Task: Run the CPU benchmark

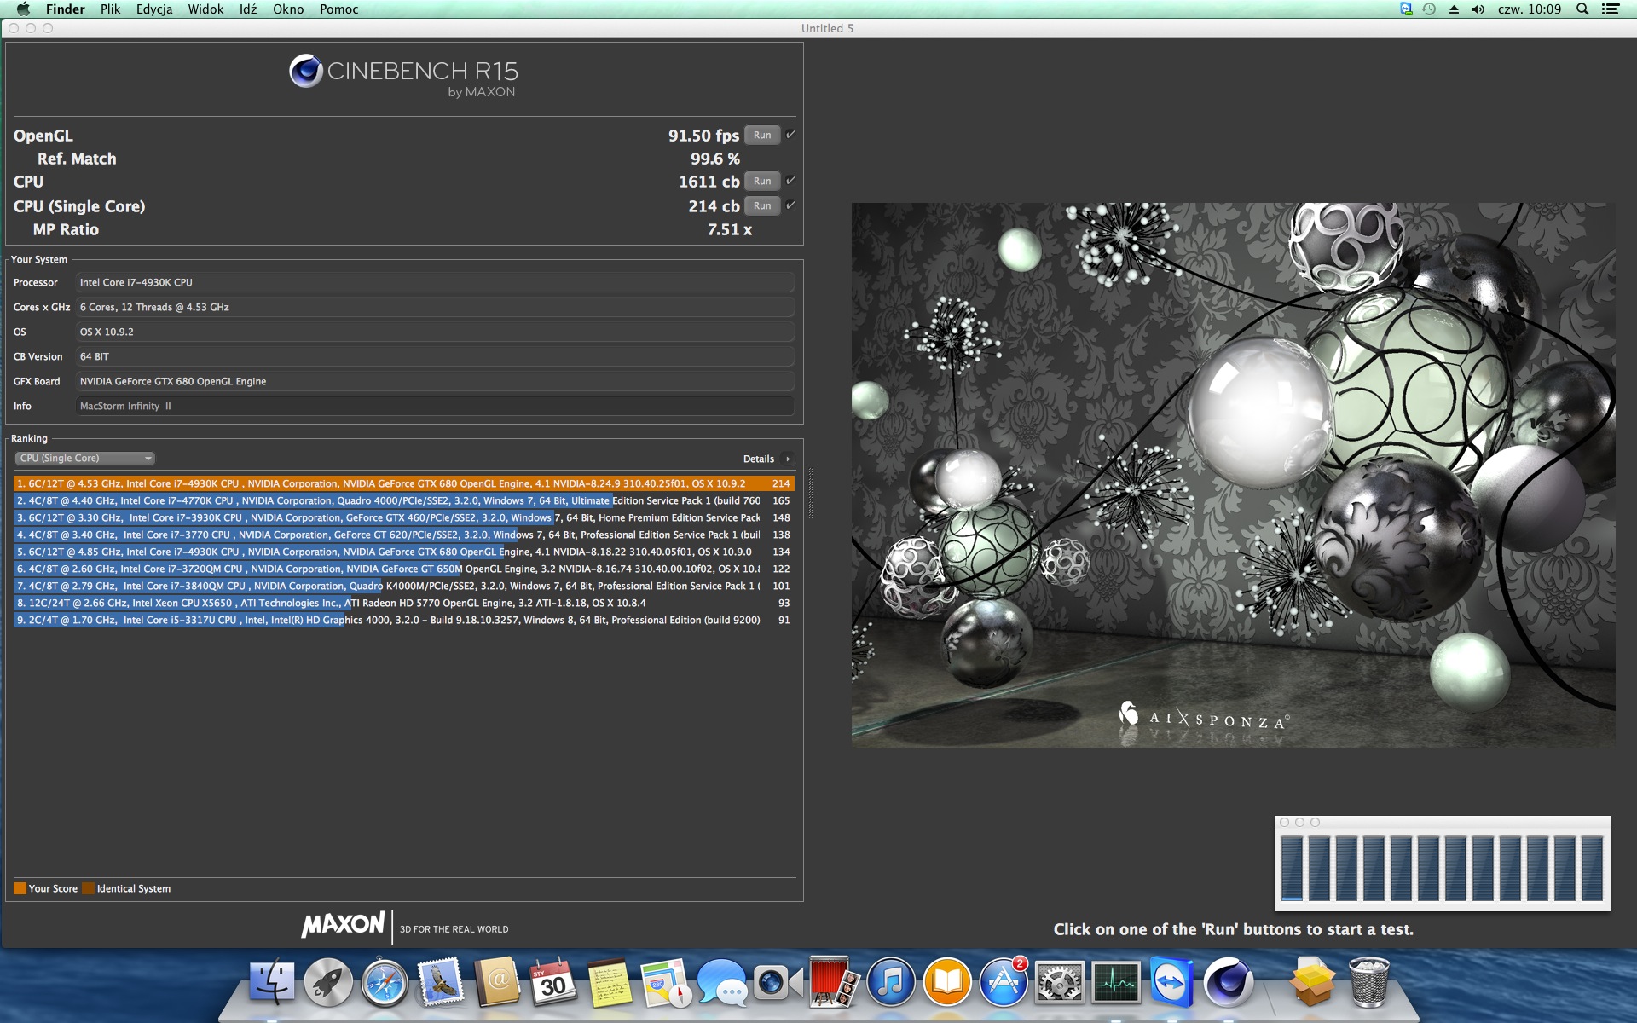Action: (762, 181)
